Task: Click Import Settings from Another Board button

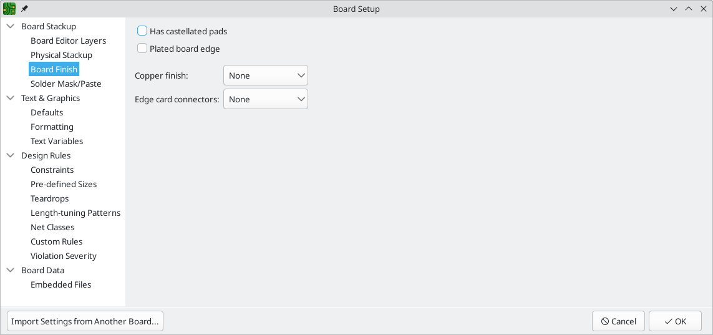Action: [x=85, y=321]
